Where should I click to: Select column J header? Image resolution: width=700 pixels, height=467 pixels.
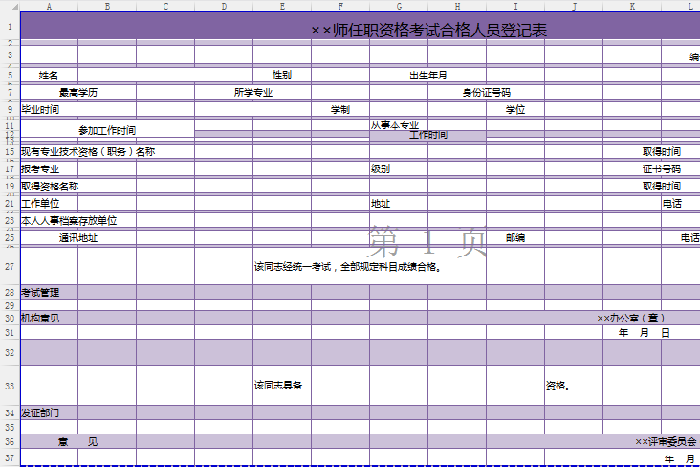[x=574, y=7]
